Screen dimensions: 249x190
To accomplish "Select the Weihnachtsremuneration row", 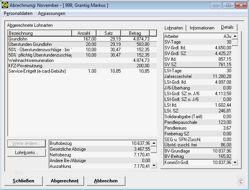I will pyautogui.click(x=38, y=60).
